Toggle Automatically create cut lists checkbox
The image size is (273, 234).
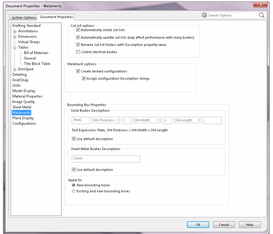point(78,30)
